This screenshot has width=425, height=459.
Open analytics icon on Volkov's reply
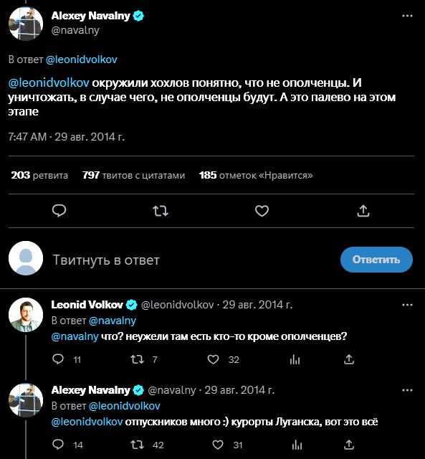coord(295,359)
